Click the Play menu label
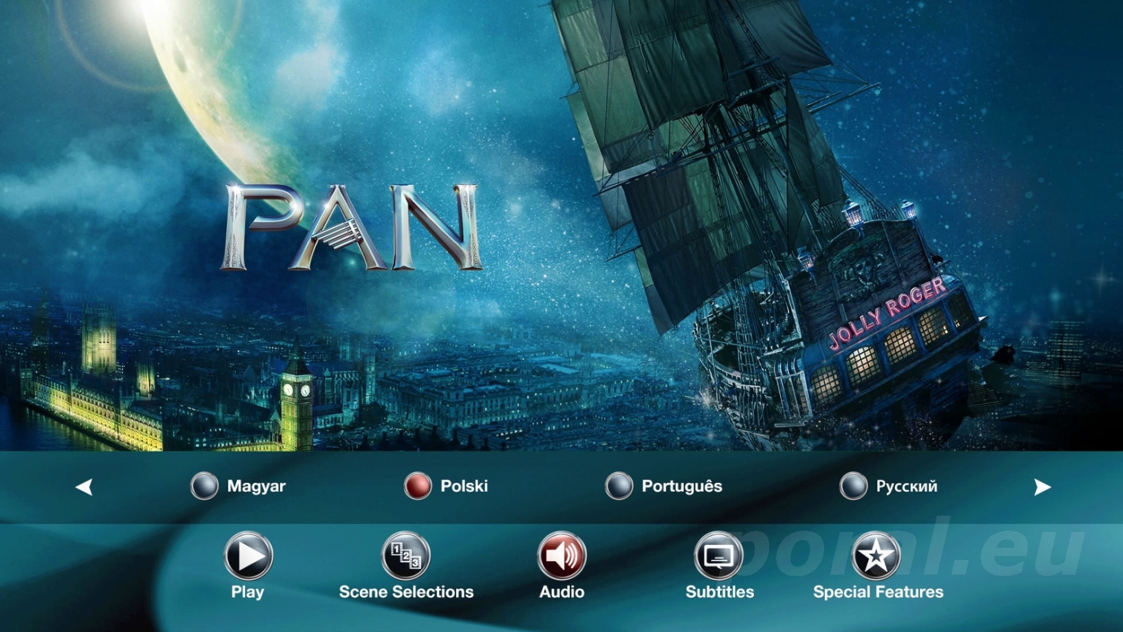1123x632 pixels. click(247, 592)
